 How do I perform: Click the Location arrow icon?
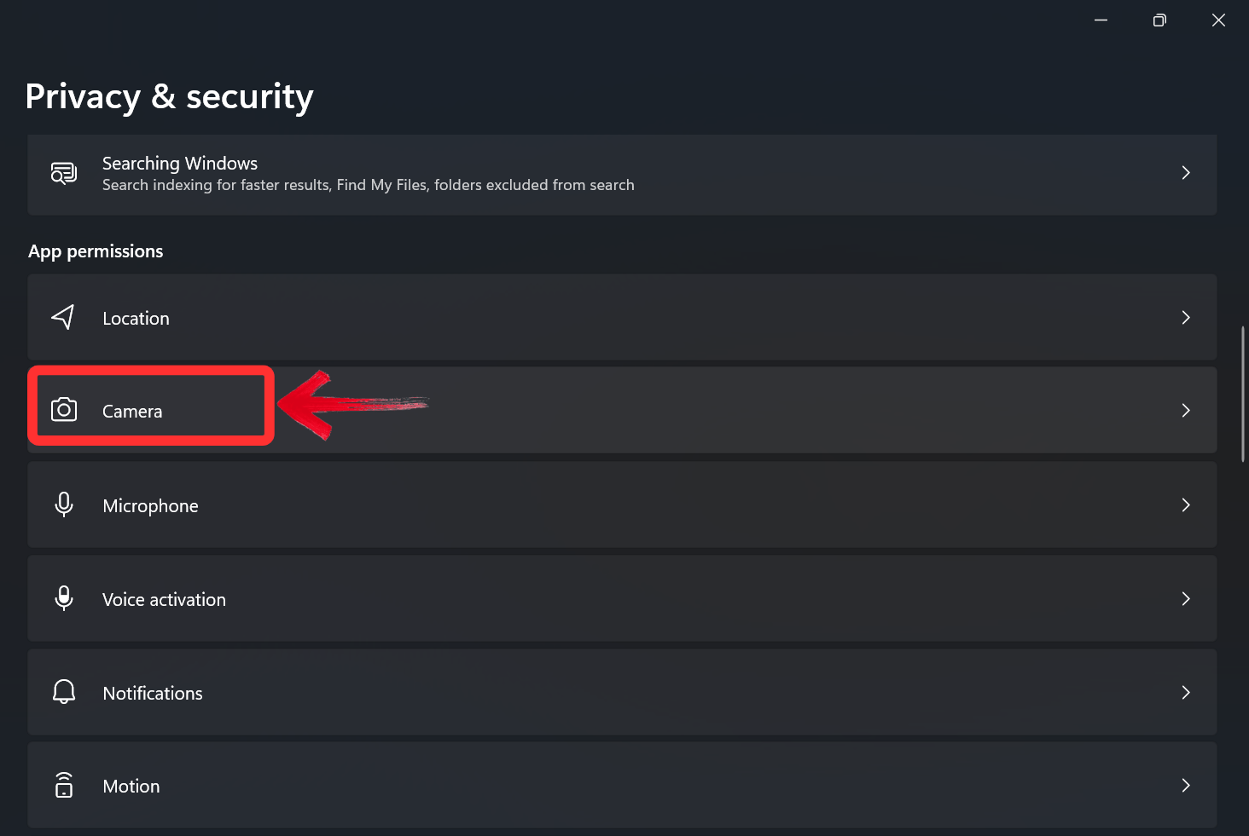pyautogui.click(x=63, y=318)
